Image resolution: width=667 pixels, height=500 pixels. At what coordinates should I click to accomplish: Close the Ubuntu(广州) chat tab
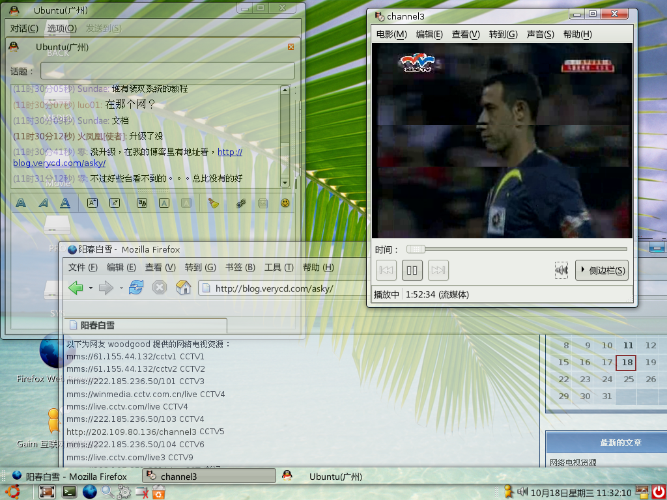pos(291,47)
